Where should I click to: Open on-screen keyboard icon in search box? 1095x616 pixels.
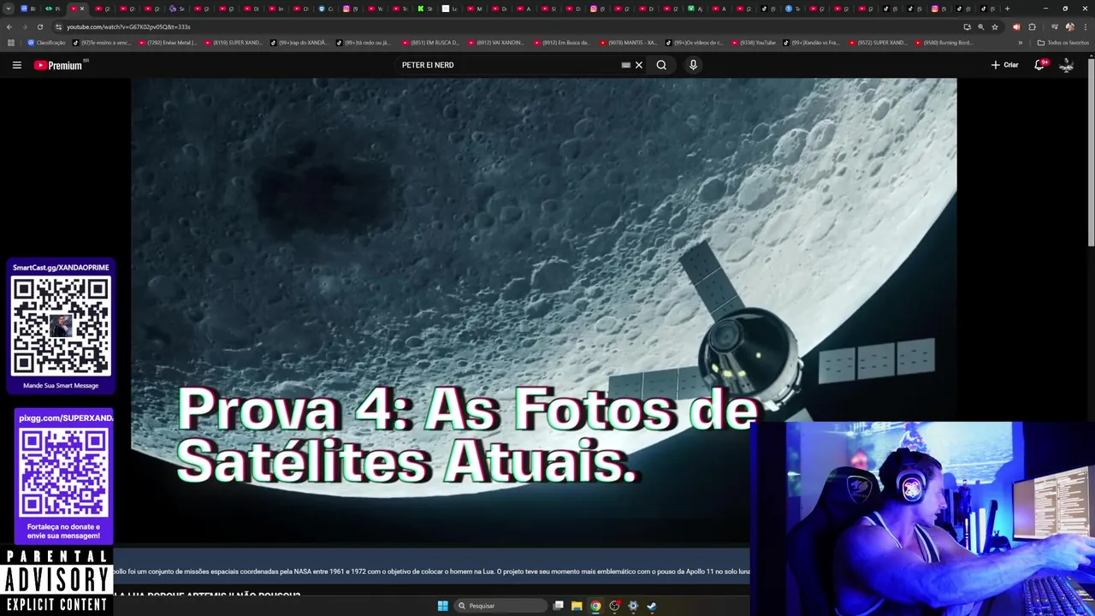tap(625, 65)
